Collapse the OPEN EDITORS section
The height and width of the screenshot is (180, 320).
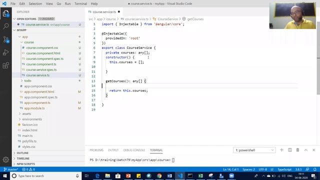click(x=14, y=19)
